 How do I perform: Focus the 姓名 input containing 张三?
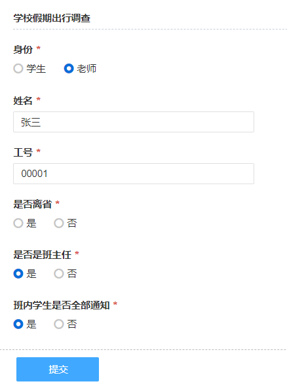point(134,122)
